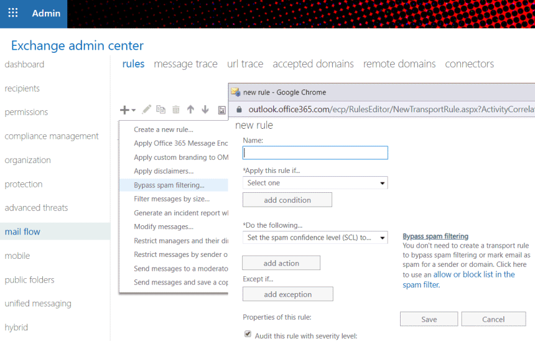Open permissions in the sidebar
Image resolution: width=535 pixels, height=341 pixels.
pos(26,112)
